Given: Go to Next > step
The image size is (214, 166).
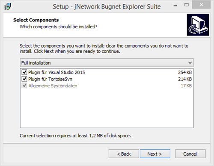Looking at the screenshot, I should pos(155,154).
